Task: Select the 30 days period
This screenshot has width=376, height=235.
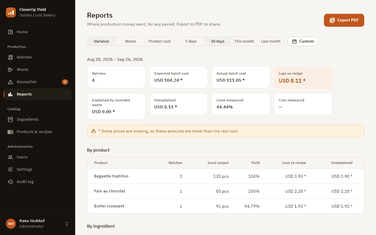Action: pyautogui.click(x=217, y=41)
